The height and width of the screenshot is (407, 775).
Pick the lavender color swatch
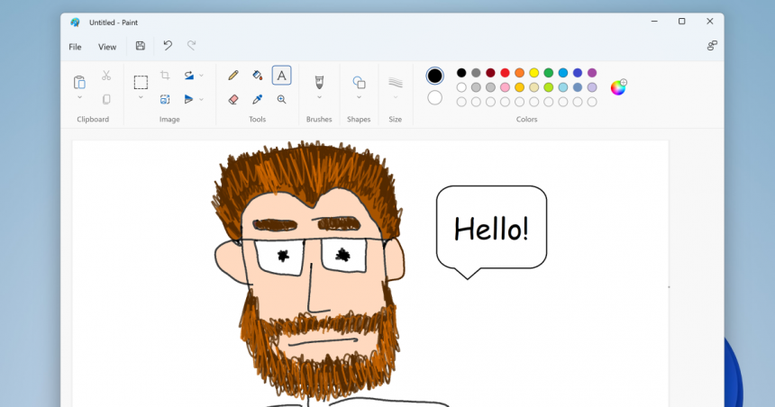[592, 87]
